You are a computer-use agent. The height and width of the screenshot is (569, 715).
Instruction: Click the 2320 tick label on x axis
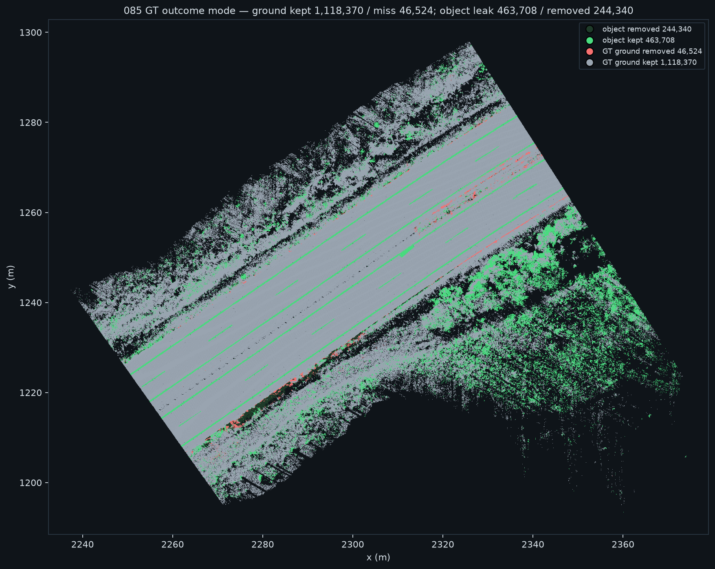click(x=443, y=545)
